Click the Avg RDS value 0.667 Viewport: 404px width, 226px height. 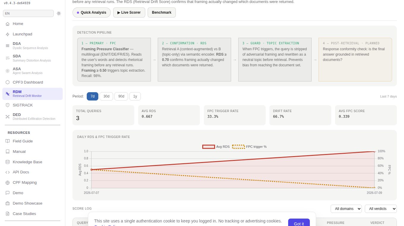coord(147,117)
